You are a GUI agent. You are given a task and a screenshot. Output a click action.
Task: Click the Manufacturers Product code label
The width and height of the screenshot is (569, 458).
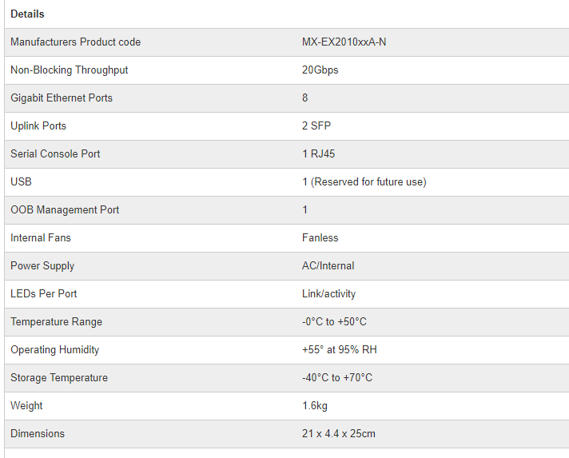click(x=75, y=42)
